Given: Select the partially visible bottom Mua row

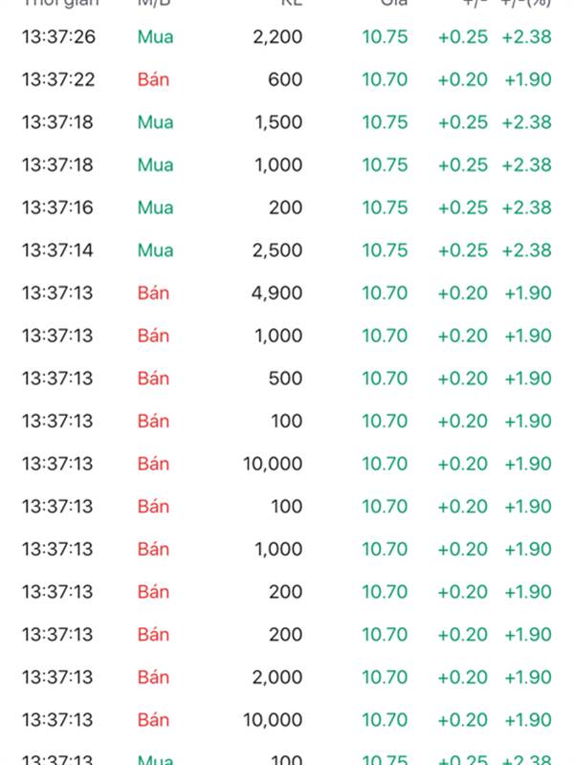Looking at the screenshot, I should tap(287, 755).
